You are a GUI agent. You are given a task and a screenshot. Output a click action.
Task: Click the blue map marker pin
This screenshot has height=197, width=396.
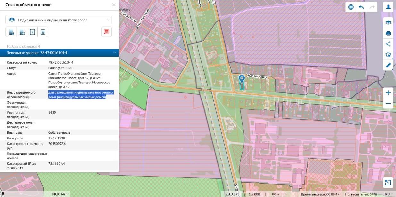pyautogui.click(x=242, y=79)
